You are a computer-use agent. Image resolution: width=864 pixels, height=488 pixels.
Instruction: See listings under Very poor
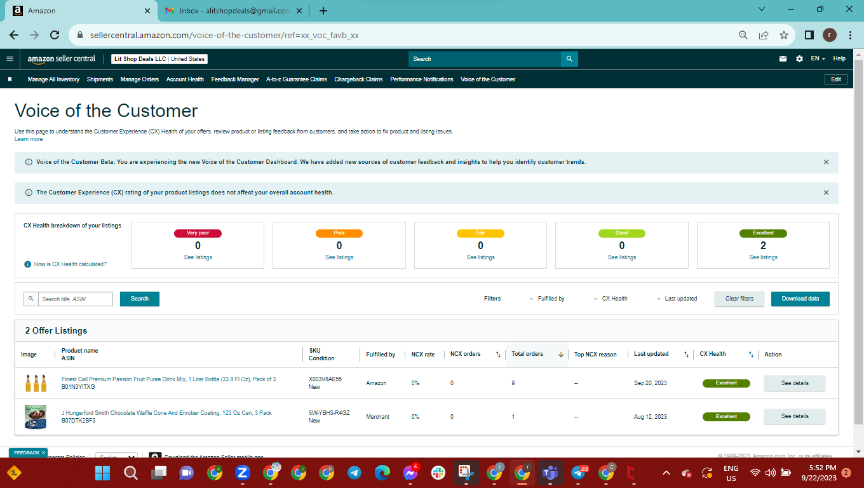click(198, 257)
